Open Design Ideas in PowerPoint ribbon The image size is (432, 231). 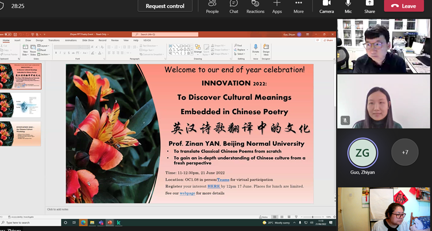pos(266,49)
